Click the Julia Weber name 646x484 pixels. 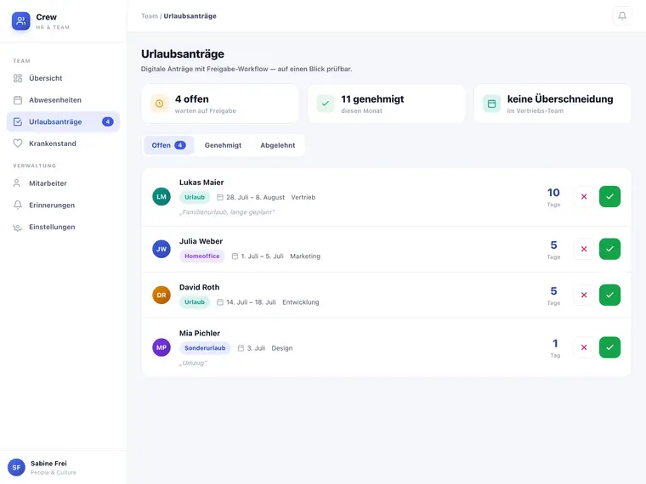click(x=201, y=241)
